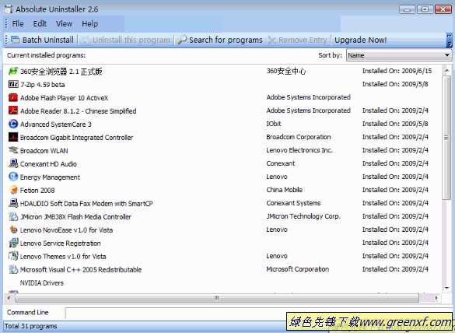Open the Help menu
The image size is (455, 333).
point(89,24)
